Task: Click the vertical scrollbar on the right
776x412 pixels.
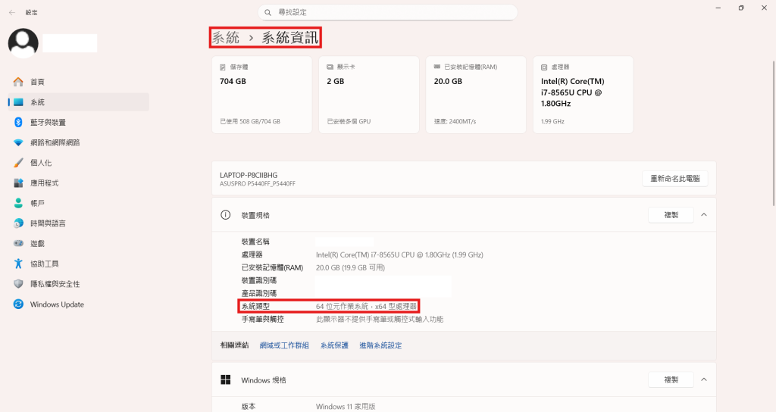Action: point(774,133)
